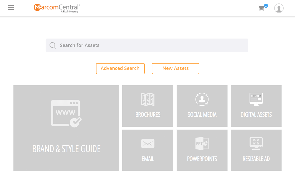Click the Brochures booklet icon
The height and width of the screenshot is (194, 295).
click(148, 99)
